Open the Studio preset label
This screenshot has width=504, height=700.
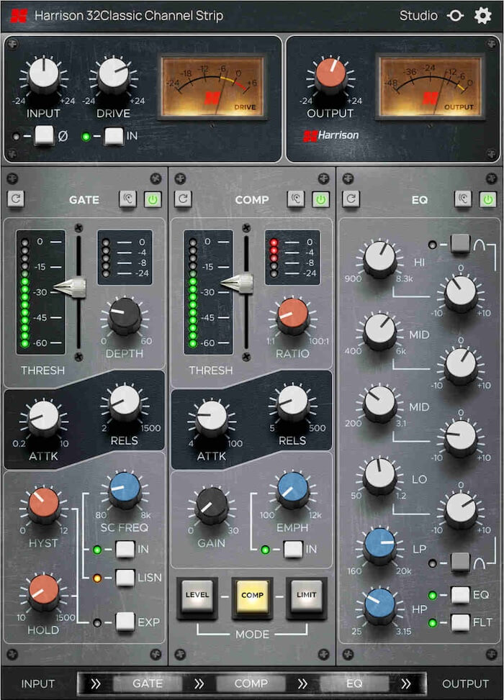pyautogui.click(x=418, y=16)
